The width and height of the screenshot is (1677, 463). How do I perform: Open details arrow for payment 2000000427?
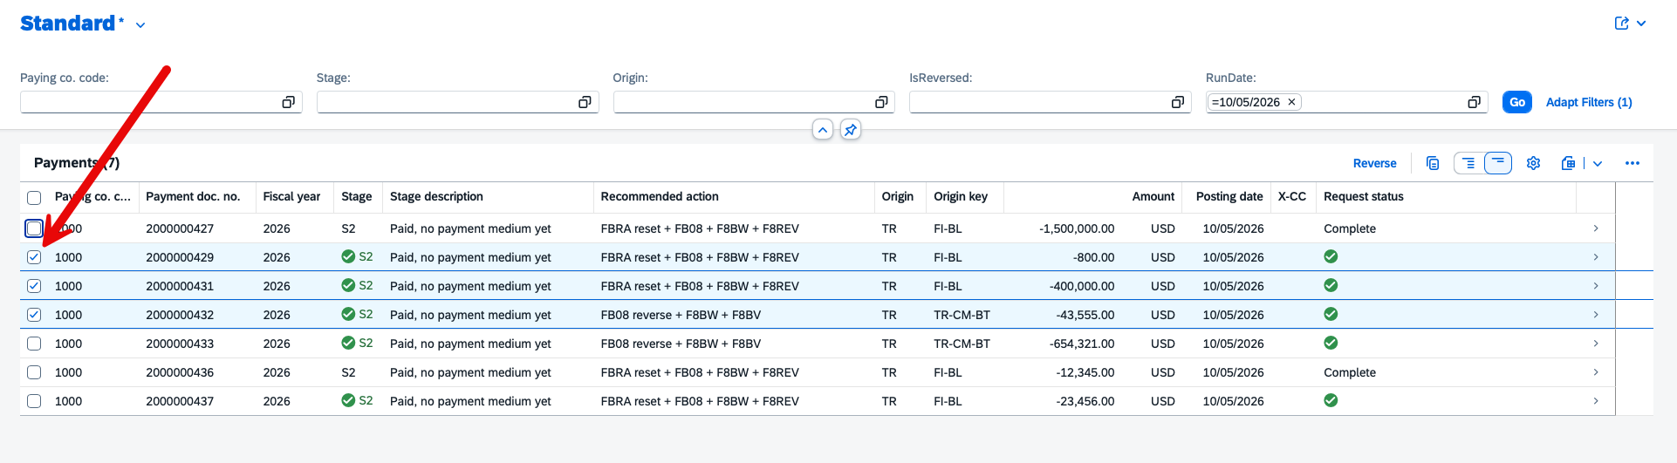click(1596, 228)
